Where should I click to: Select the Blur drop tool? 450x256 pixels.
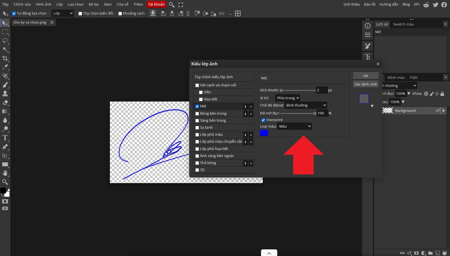[x=5, y=120]
